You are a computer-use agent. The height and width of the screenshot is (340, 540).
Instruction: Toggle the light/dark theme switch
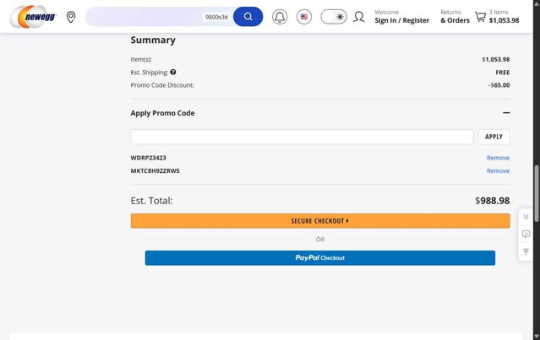334,17
